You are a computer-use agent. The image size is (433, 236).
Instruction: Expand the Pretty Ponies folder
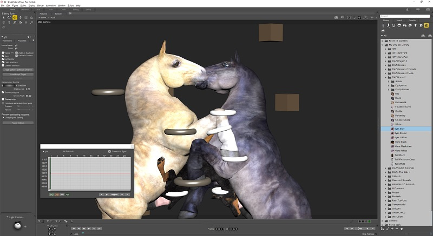tap(389, 90)
